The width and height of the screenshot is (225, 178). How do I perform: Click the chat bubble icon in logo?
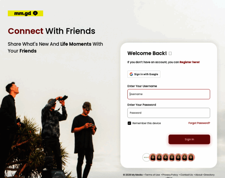pos(35,13)
